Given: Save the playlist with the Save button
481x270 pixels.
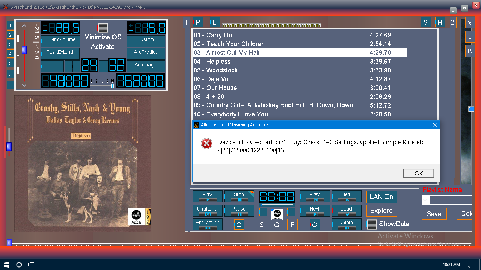Looking at the screenshot, I should pyautogui.click(x=434, y=214).
